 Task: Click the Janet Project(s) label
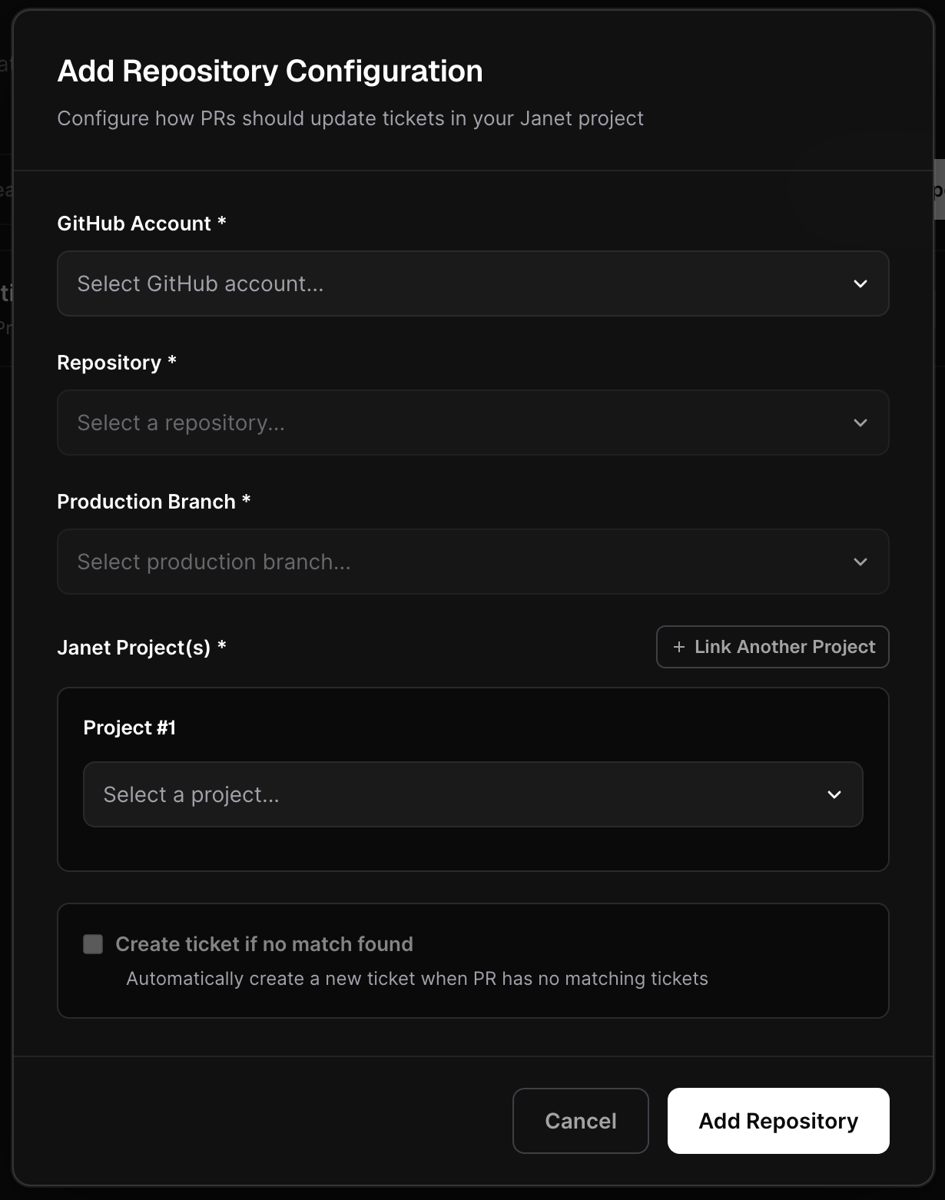(141, 647)
